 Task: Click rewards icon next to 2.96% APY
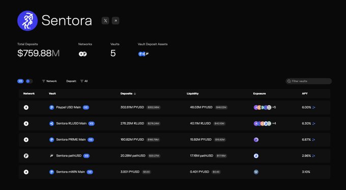click(x=314, y=155)
